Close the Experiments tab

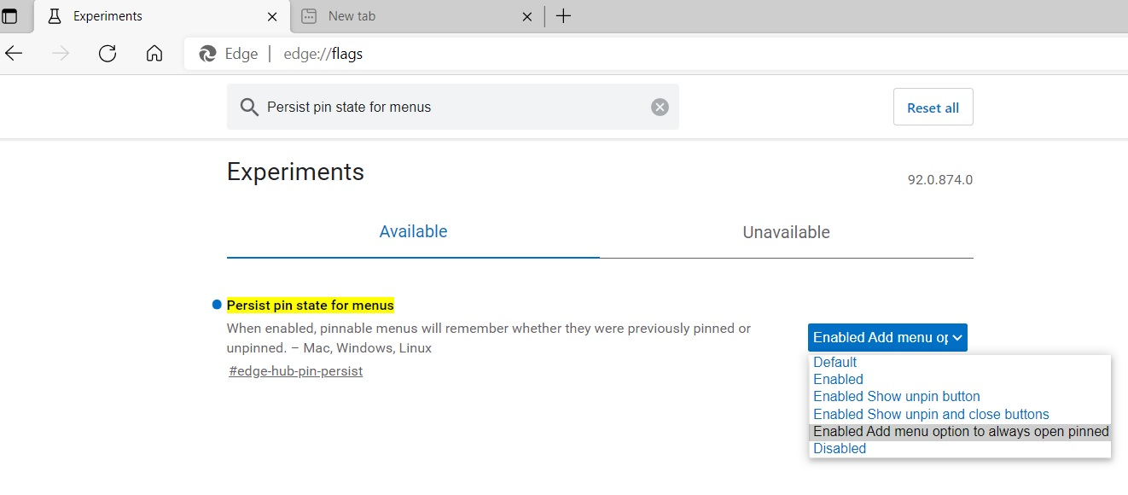tap(272, 16)
